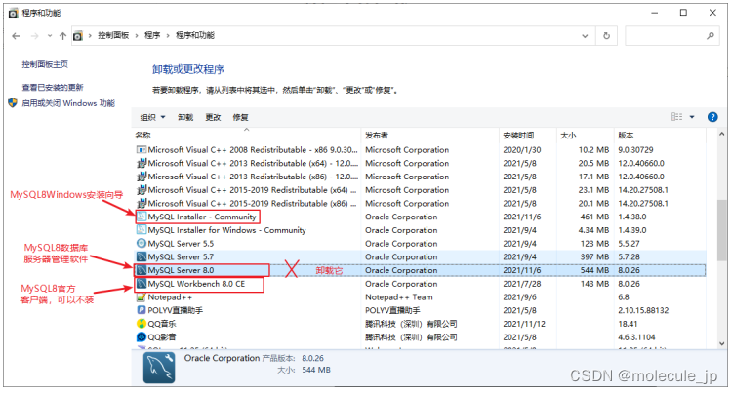Click the Back navigation arrow
The width and height of the screenshot is (732, 394).
pyautogui.click(x=16, y=36)
